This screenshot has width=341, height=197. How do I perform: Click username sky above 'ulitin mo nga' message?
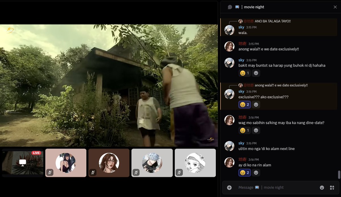[x=241, y=143]
